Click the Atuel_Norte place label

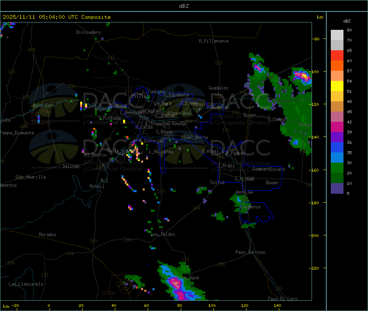(194, 137)
